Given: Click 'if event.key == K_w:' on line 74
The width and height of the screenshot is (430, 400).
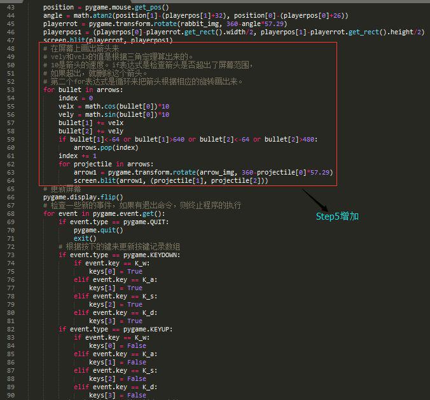Looking at the screenshot, I should tap(111, 263).
